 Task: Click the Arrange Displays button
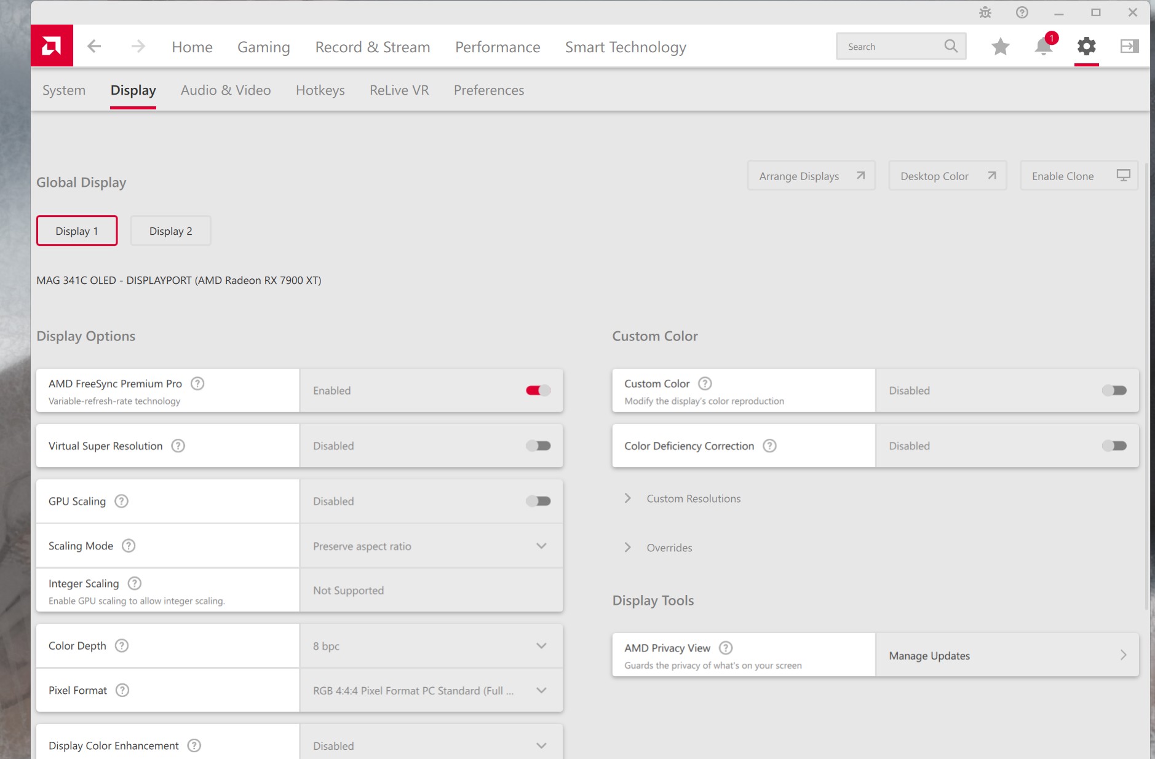click(x=811, y=176)
